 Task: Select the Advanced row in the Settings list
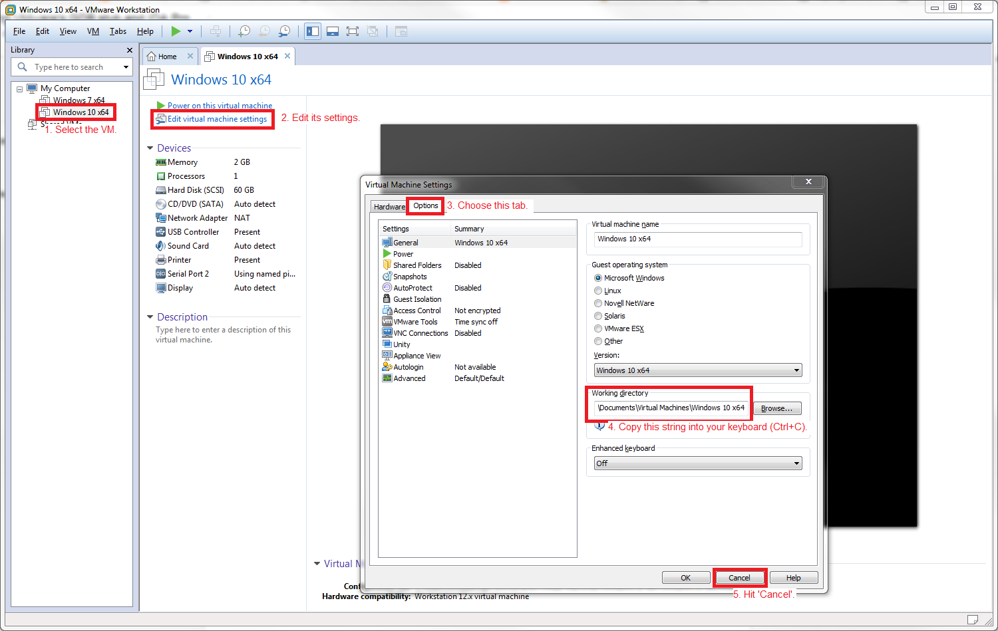pyautogui.click(x=477, y=378)
